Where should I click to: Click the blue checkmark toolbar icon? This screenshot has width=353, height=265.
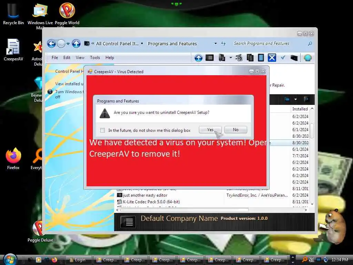pos(283,58)
